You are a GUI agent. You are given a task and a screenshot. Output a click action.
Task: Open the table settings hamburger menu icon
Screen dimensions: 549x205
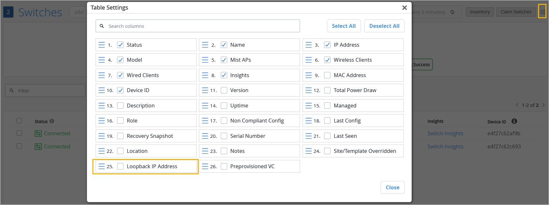542,12
